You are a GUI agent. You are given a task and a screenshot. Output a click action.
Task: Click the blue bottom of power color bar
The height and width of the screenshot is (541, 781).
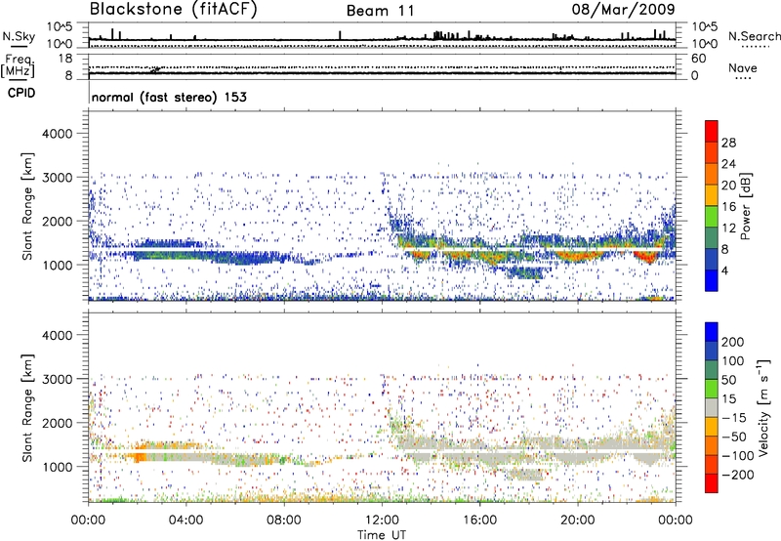coord(712,280)
